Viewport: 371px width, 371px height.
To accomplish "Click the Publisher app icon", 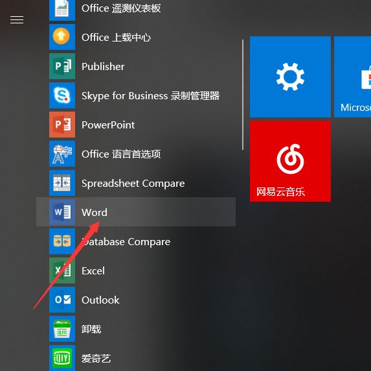I will click(x=62, y=66).
